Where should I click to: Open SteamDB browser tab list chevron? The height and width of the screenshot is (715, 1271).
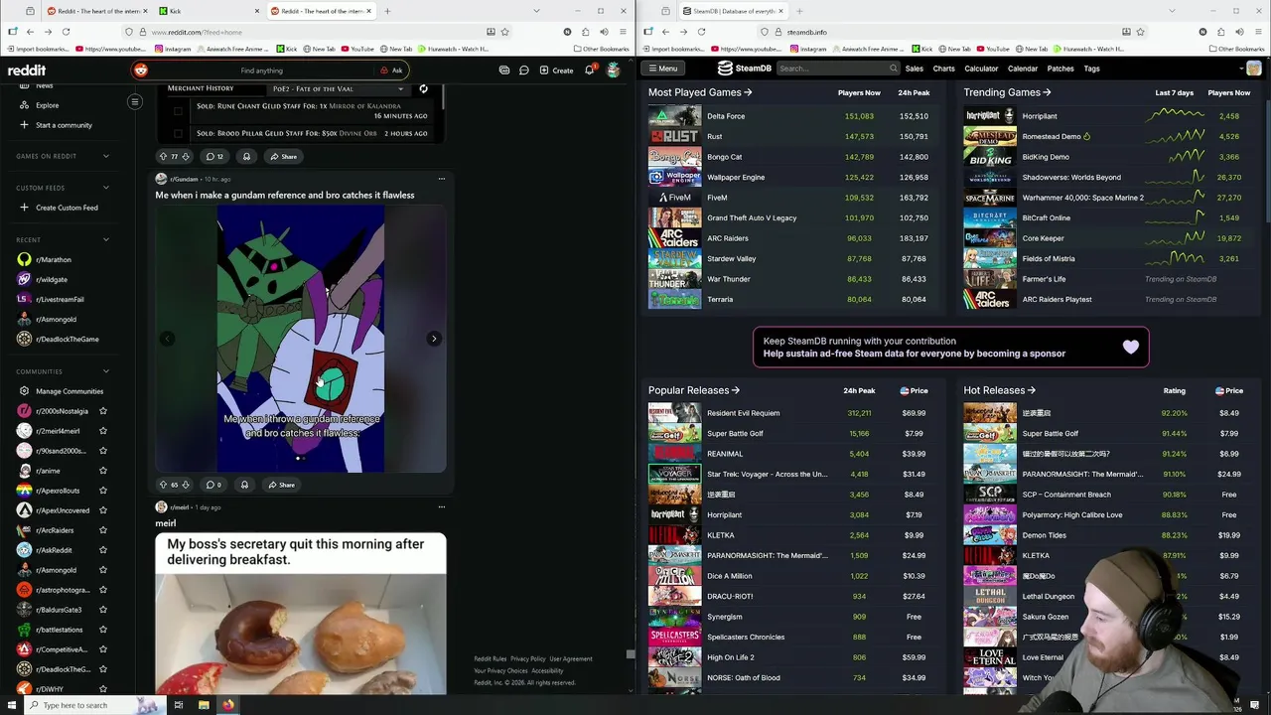pyautogui.click(x=1172, y=11)
